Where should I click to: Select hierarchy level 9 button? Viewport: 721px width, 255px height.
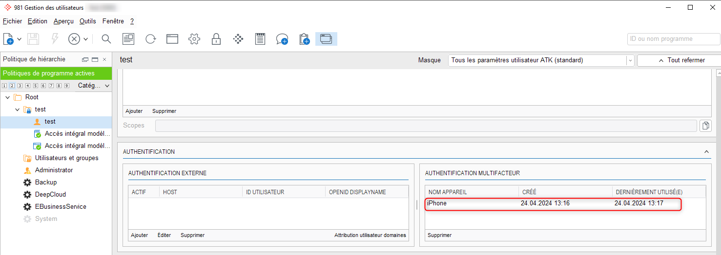click(x=67, y=86)
